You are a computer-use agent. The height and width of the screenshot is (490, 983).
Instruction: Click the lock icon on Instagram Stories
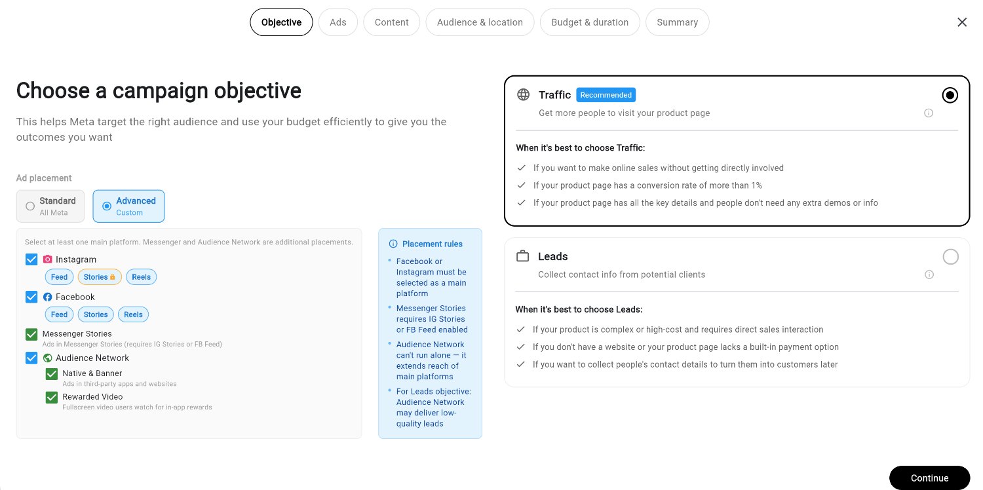click(113, 277)
